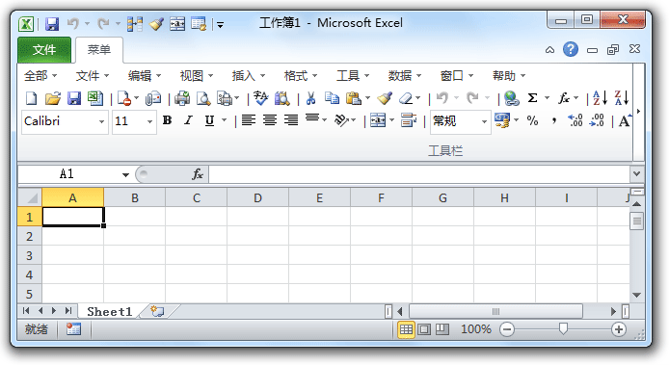
Task: Select the Sheet1 worksheet tab
Action: pos(109,312)
